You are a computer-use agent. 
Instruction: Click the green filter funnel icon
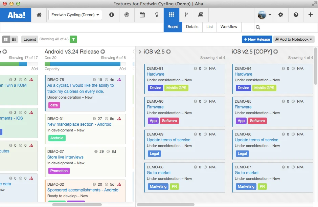tap(73, 39)
